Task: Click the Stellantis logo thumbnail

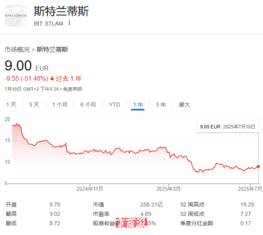Action: pos(15,15)
